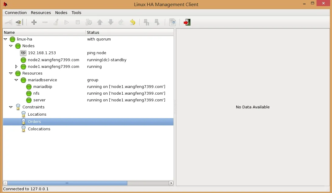The width and height of the screenshot is (332, 193).
Task: Minimize the Linux HA Management Client window
Action: coord(304,4)
